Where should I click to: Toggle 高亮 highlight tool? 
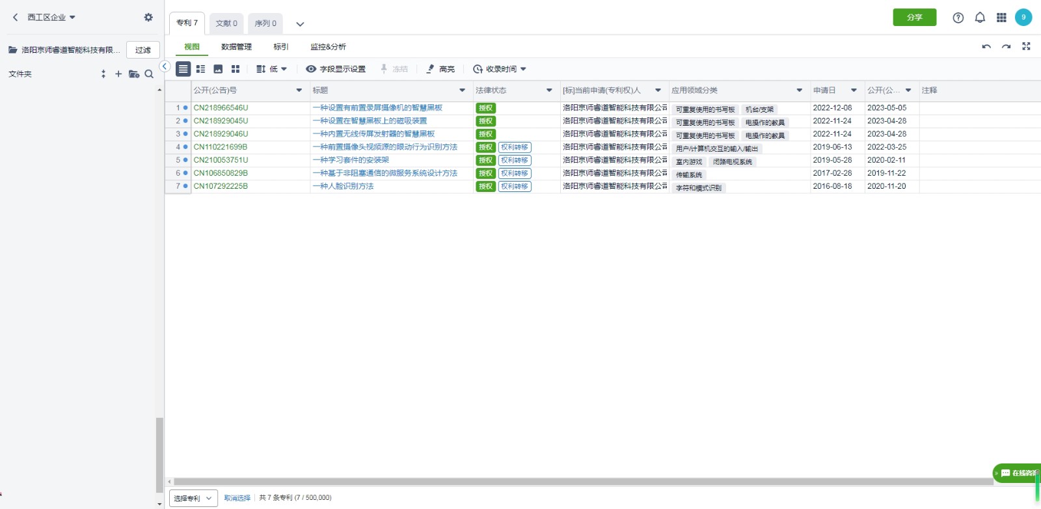coord(440,69)
